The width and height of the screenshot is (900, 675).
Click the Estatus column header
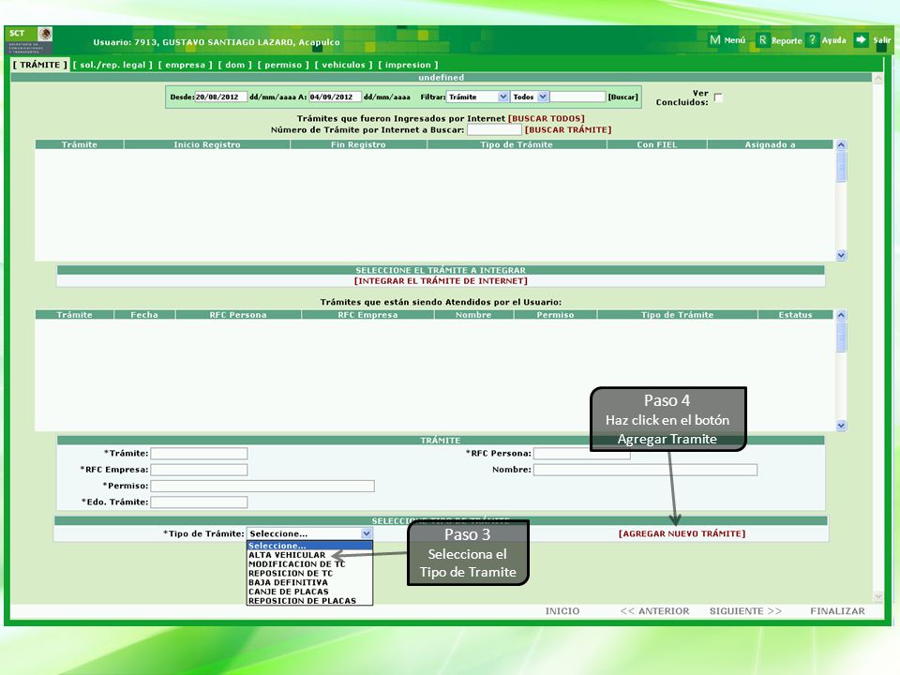(x=796, y=315)
